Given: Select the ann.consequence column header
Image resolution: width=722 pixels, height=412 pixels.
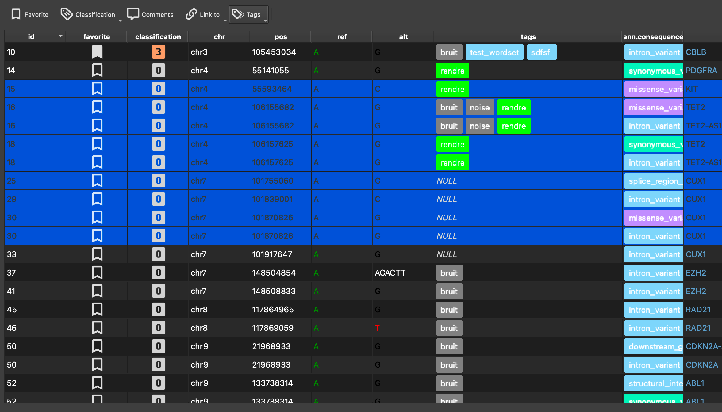Looking at the screenshot, I should click(x=653, y=36).
